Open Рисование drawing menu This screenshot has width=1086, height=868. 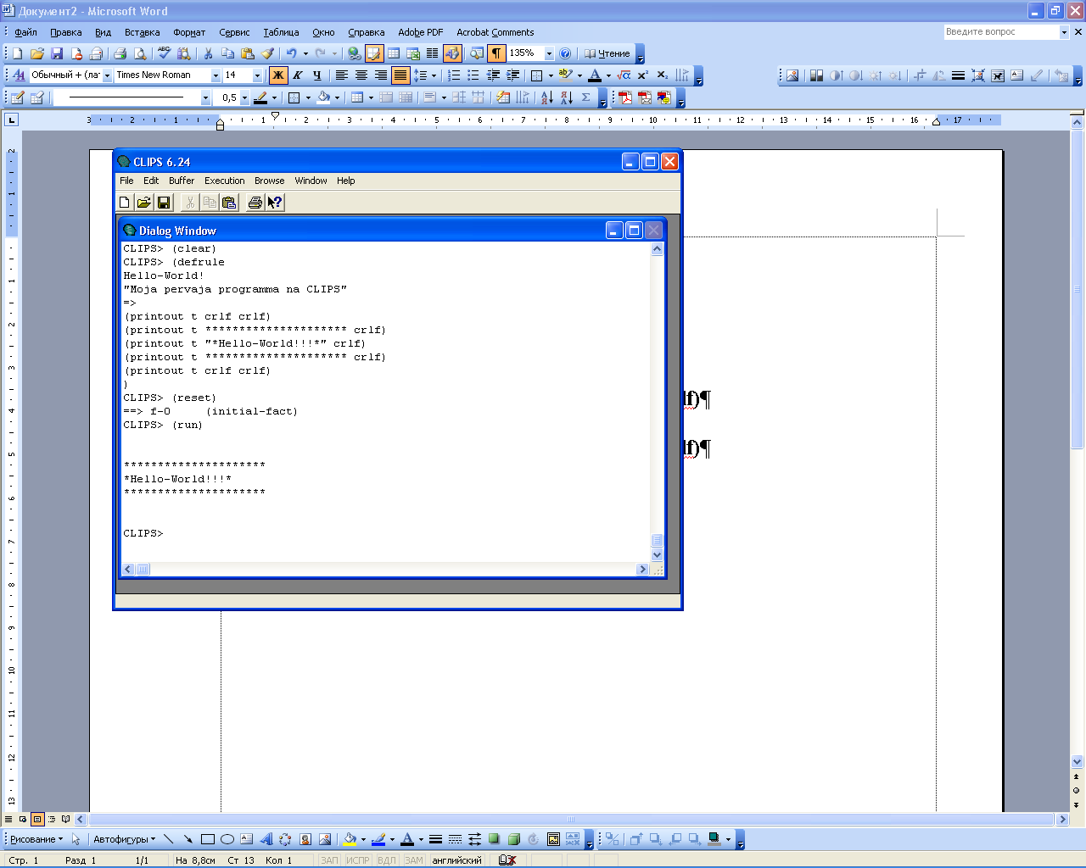(36, 839)
